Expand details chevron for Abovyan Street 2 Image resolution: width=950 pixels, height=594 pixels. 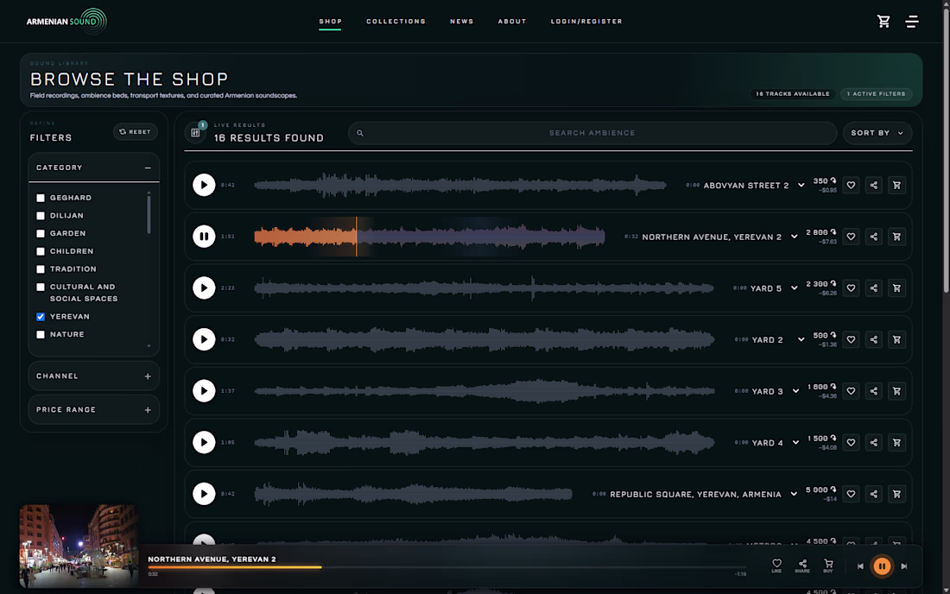(x=801, y=186)
